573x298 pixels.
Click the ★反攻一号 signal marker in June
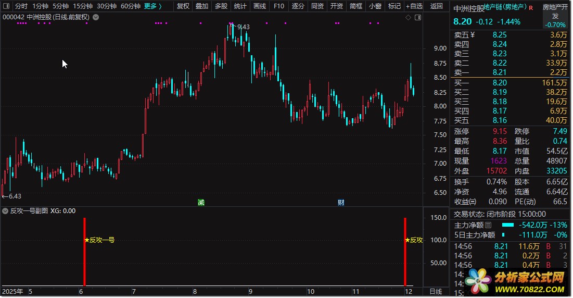click(99, 240)
